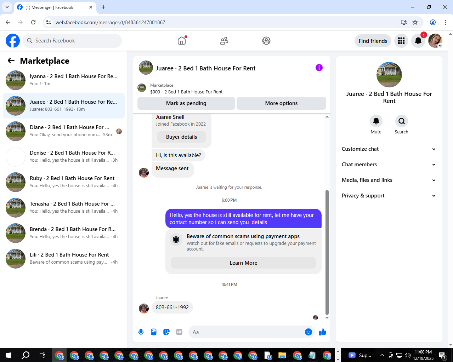The image size is (453, 362).
Task: Expand Media, files and links section
Action: (x=389, y=180)
